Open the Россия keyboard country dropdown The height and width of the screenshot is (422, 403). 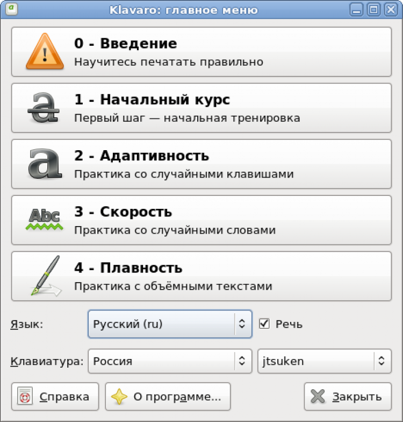170,361
